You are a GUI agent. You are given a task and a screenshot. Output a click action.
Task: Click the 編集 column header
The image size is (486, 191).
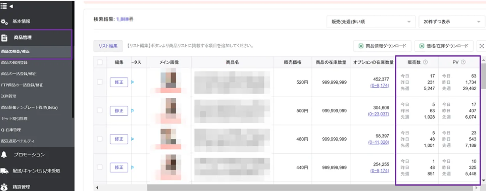pyautogui.click(x=119, y=62)
